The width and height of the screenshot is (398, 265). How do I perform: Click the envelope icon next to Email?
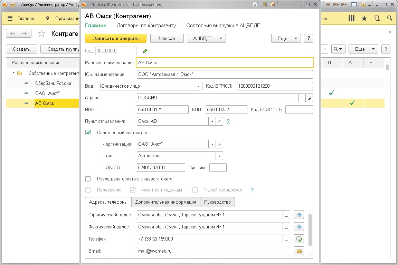(x=298, y=251)
